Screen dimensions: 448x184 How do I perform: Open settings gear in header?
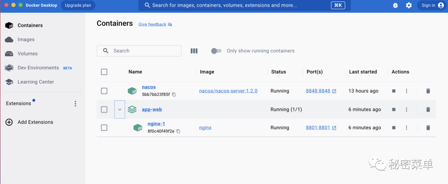pos(409,5)
